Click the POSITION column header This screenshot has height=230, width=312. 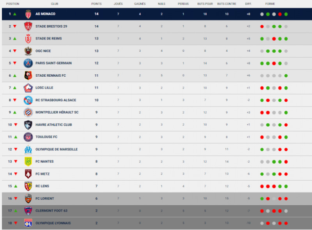pyautogui.click(x=13, y=4)
